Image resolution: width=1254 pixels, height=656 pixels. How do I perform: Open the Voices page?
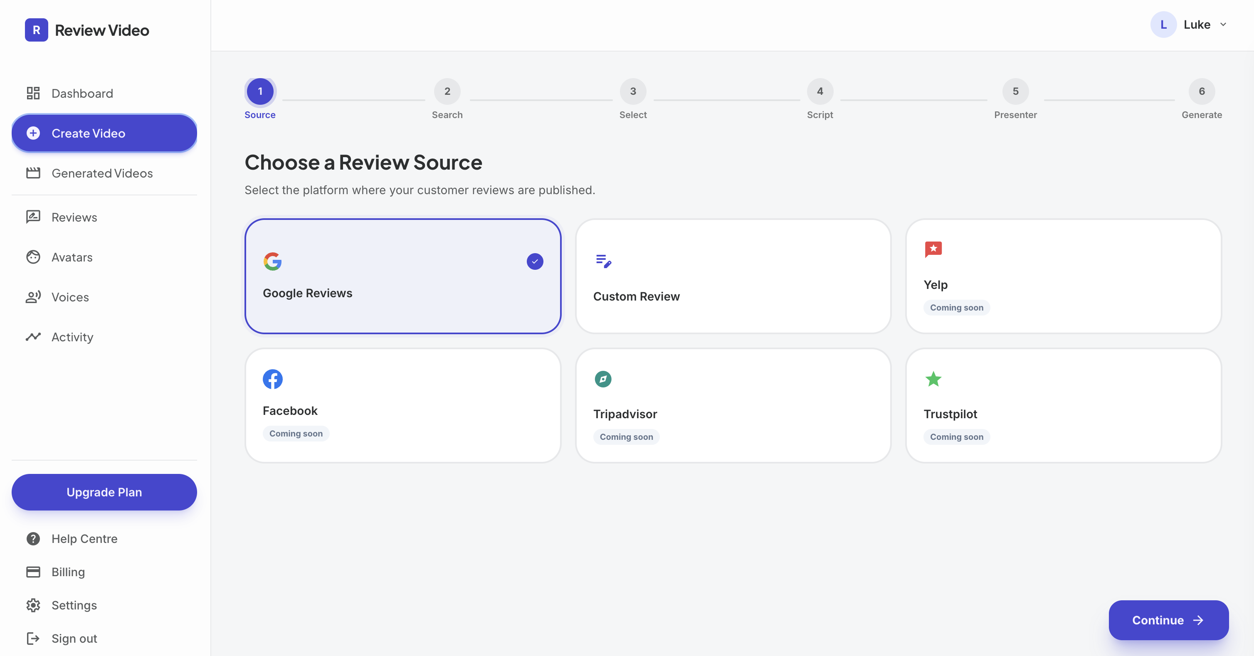104,297
